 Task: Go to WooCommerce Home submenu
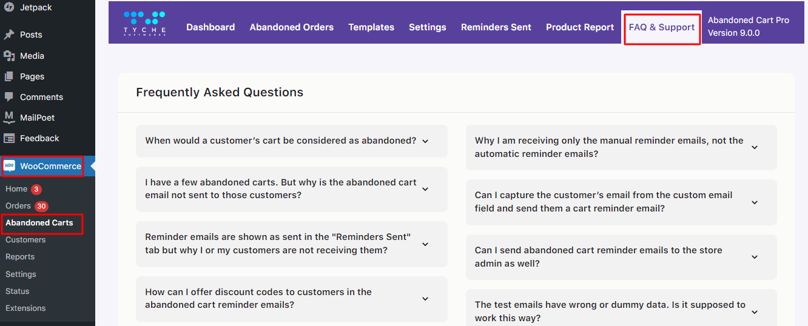[x=16, y=189]
